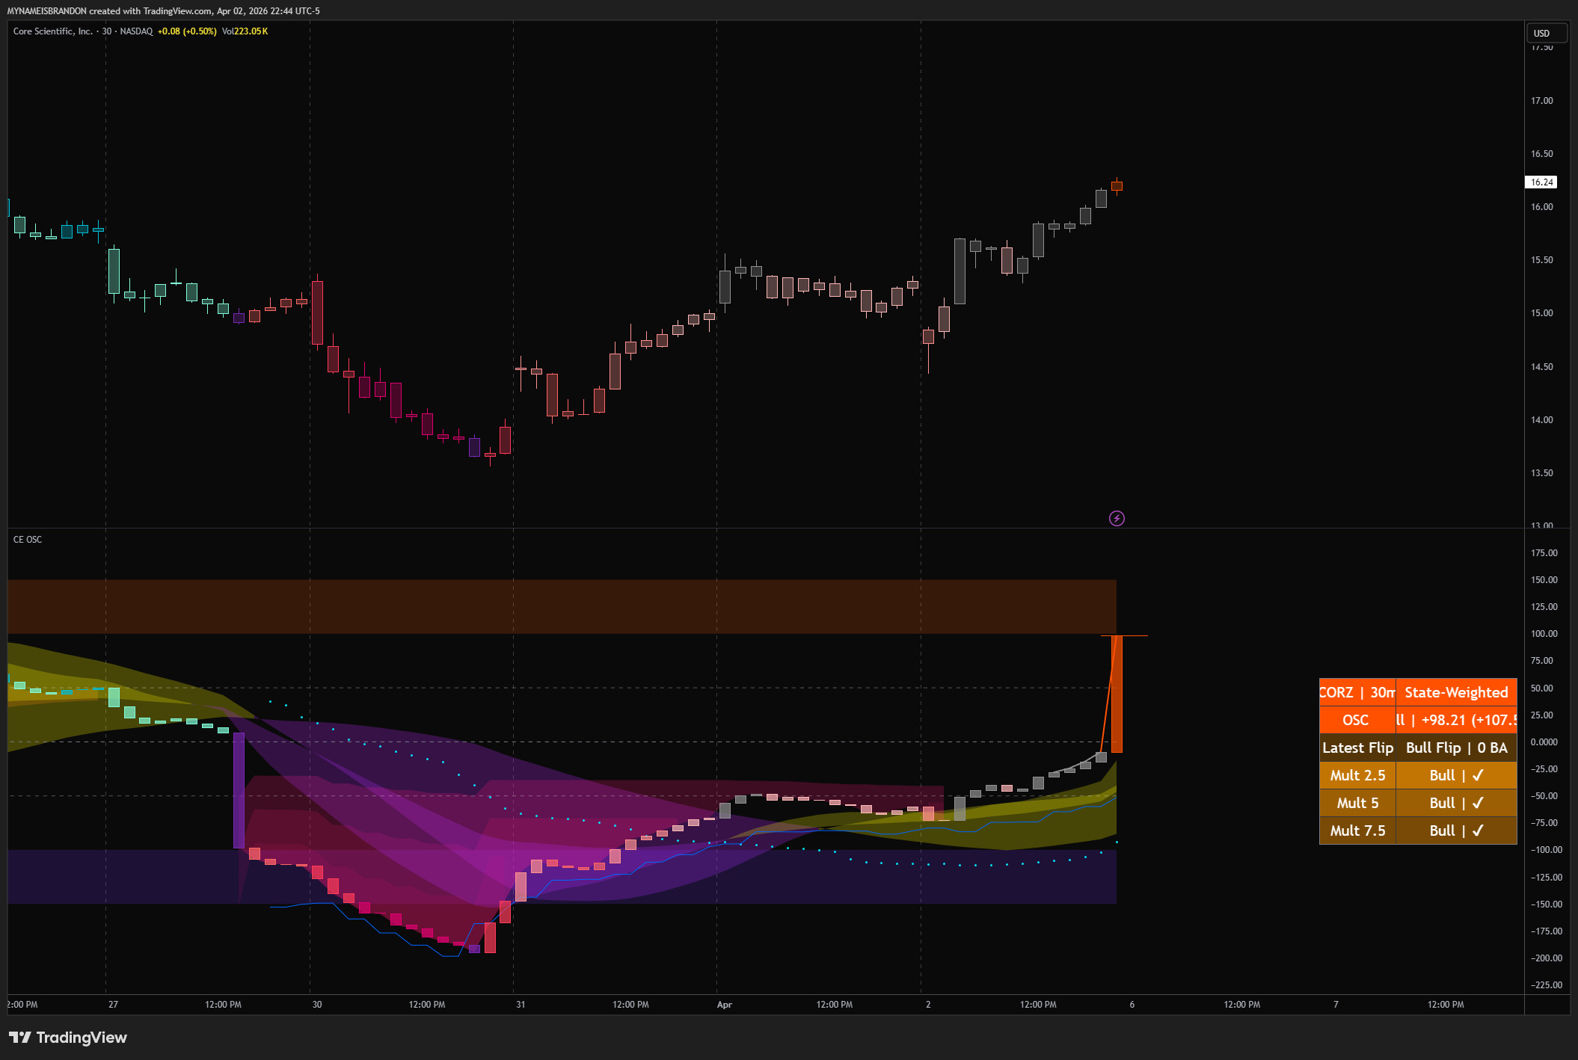Click the Core Scientific, Inc. symbol title
The width and height of the screenshot is (1578, 1060).
tap(52, 31)
